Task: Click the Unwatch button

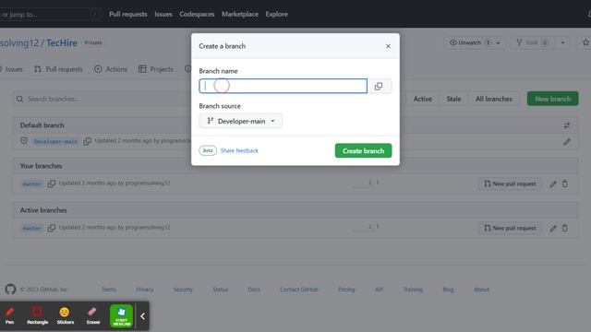Action: [470, 42]
